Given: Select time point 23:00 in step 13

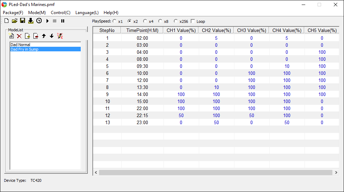Looking at the screenshot, I should click(142, 122).
